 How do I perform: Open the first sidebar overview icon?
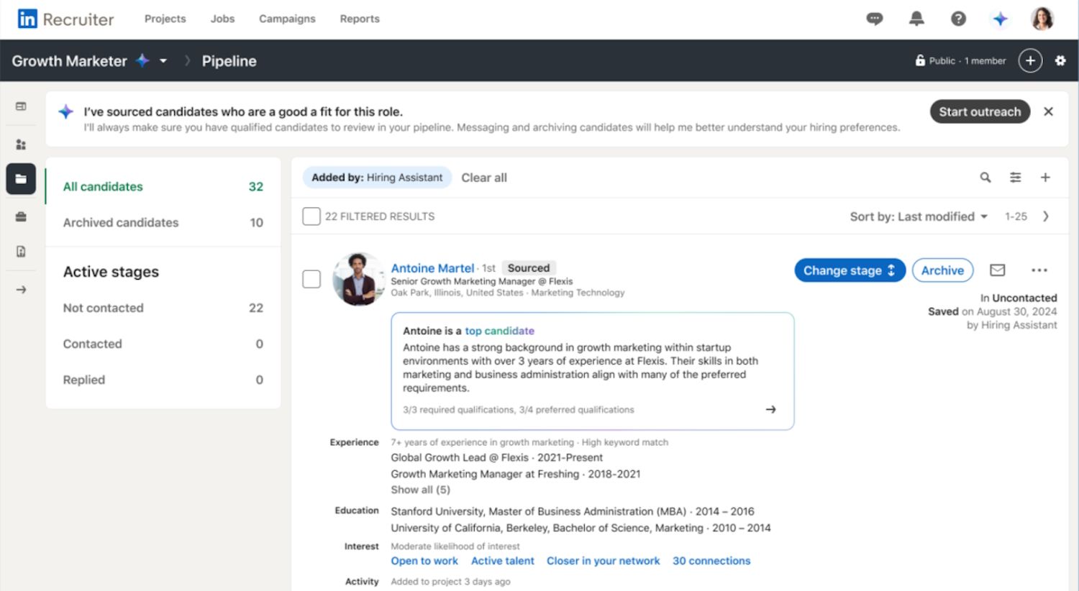click(21, 106)
